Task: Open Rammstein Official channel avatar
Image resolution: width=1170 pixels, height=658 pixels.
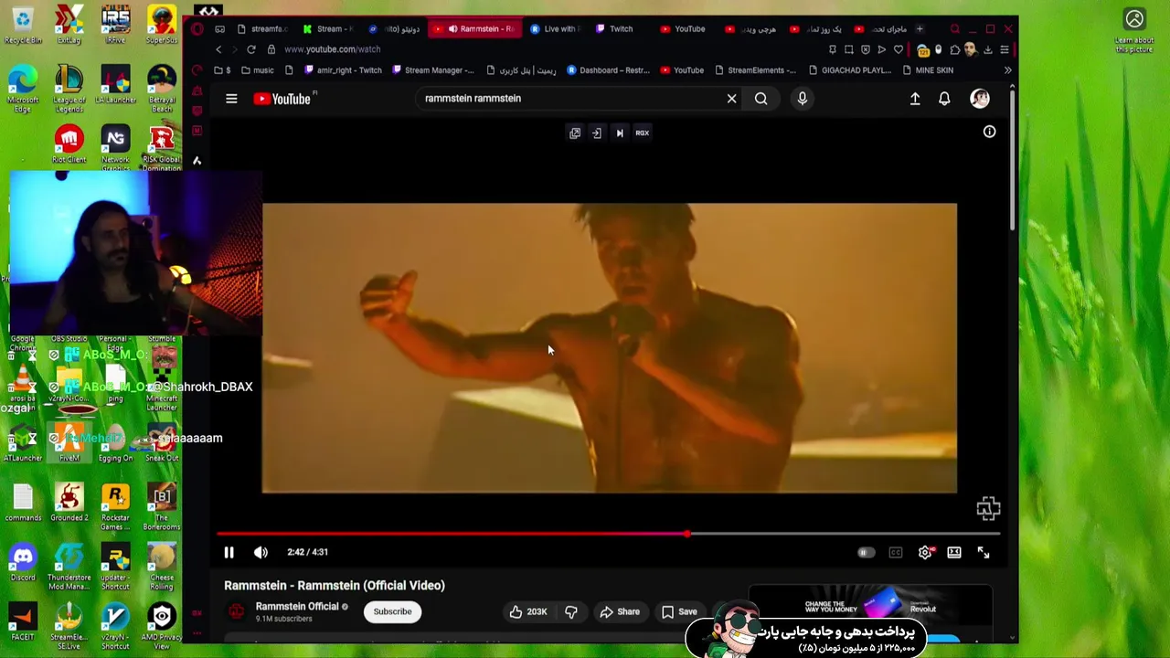Action: click(x=237, y=611)
